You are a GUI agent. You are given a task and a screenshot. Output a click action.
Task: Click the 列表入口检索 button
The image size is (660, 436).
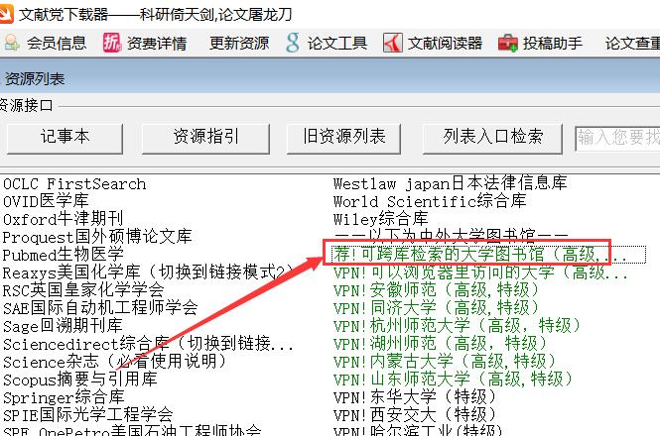492,139
